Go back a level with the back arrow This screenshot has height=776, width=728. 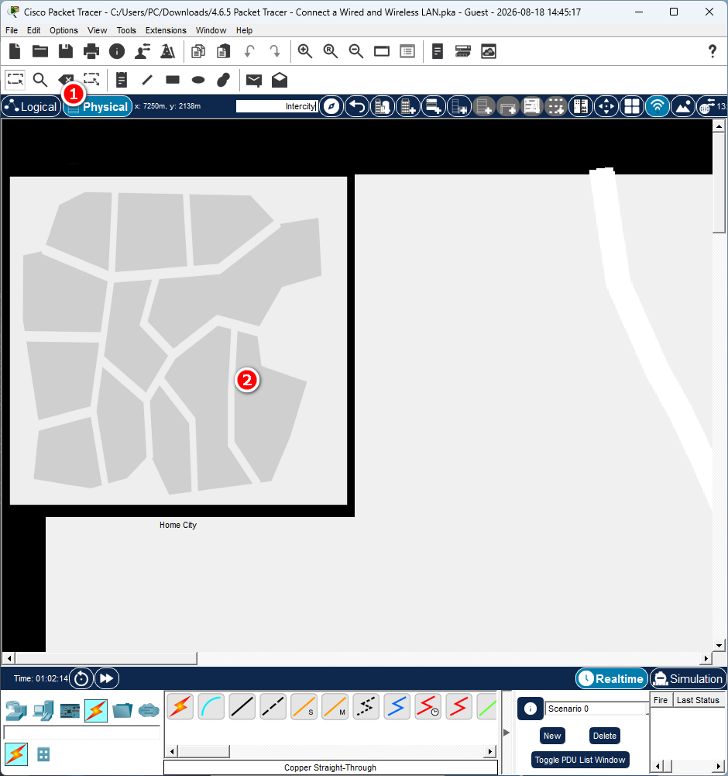357,106
